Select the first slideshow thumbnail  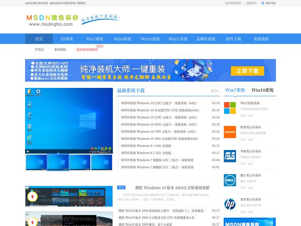pyautogui.click(x=36, y=162)
